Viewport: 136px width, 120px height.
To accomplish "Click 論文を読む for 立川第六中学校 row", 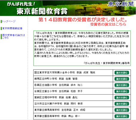I will tap(122, 104).
